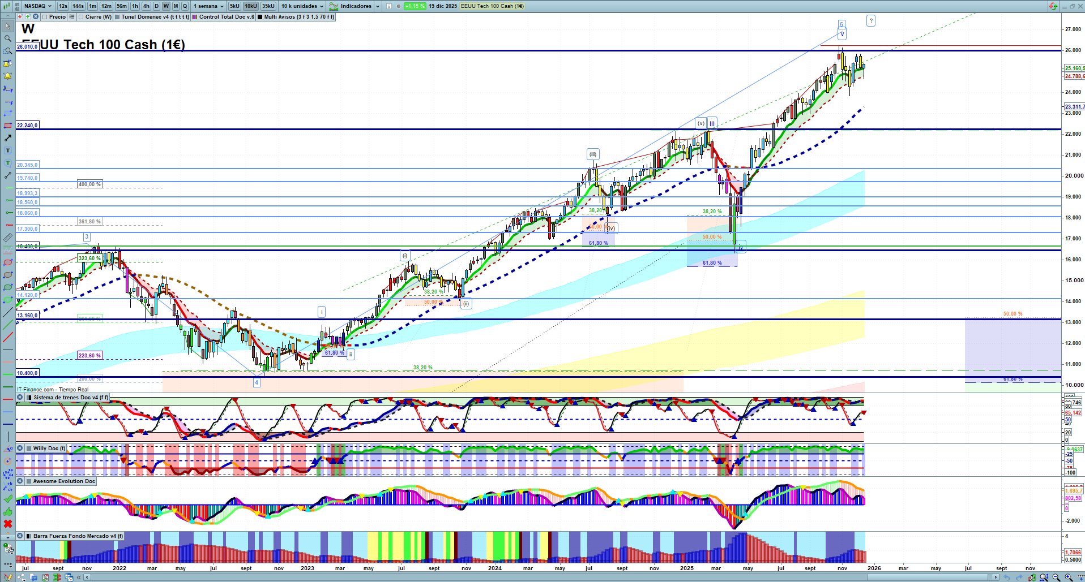Click the zoom in magnifier icon
Viewport: 1085px width, 582px height.
(x=1069, y=577)
